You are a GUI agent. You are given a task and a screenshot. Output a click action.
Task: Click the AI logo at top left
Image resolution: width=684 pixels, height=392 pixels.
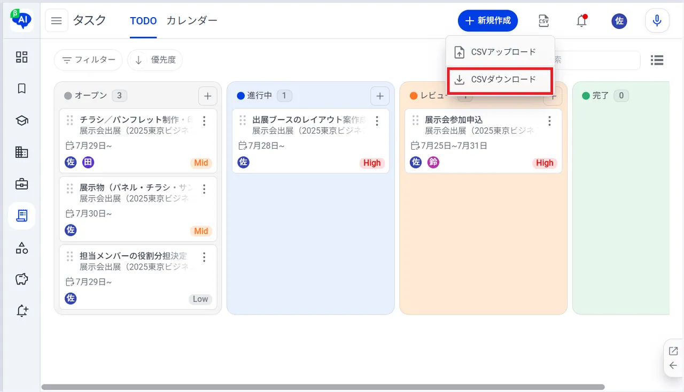[21, 20]
